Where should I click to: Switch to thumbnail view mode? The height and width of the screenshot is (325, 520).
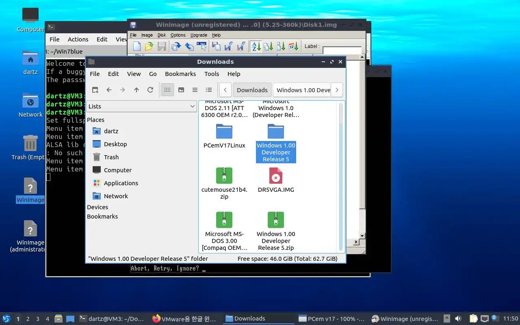click(x=181, y=90)
